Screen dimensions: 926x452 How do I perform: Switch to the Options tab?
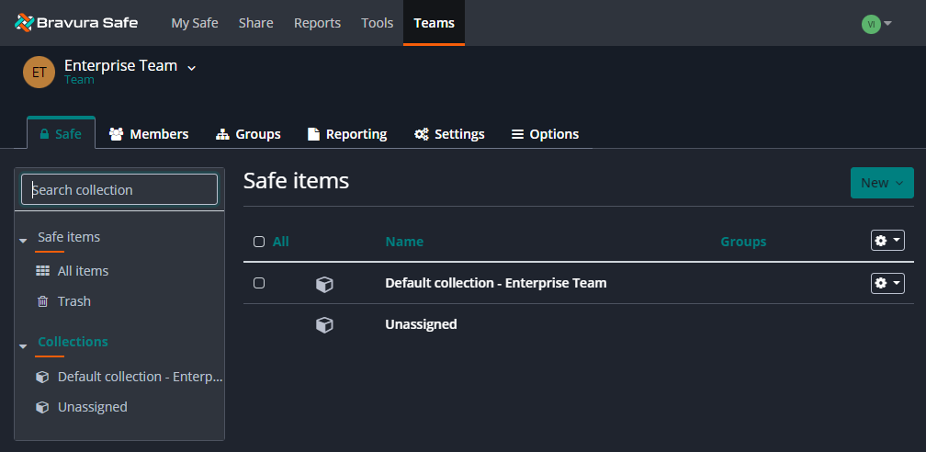click(545, 134)
